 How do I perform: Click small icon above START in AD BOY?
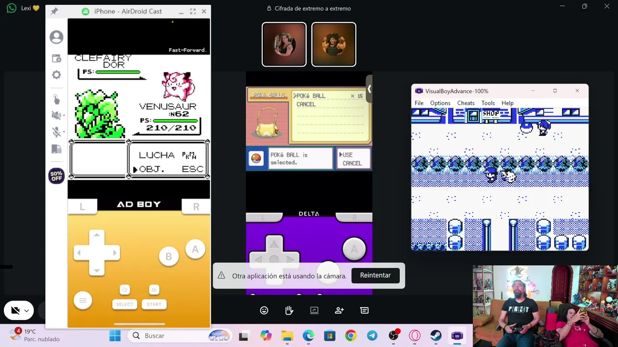[x=154, y=290]
